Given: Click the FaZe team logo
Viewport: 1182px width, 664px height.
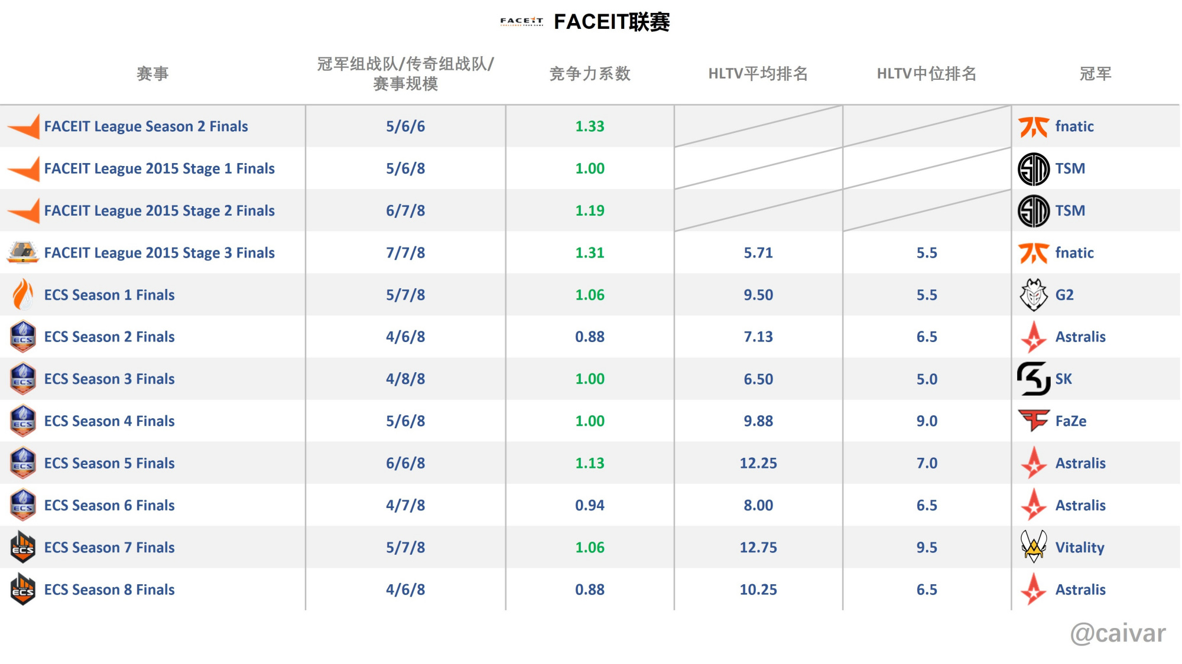Looking at the screenshot, I should point(1034,421).
